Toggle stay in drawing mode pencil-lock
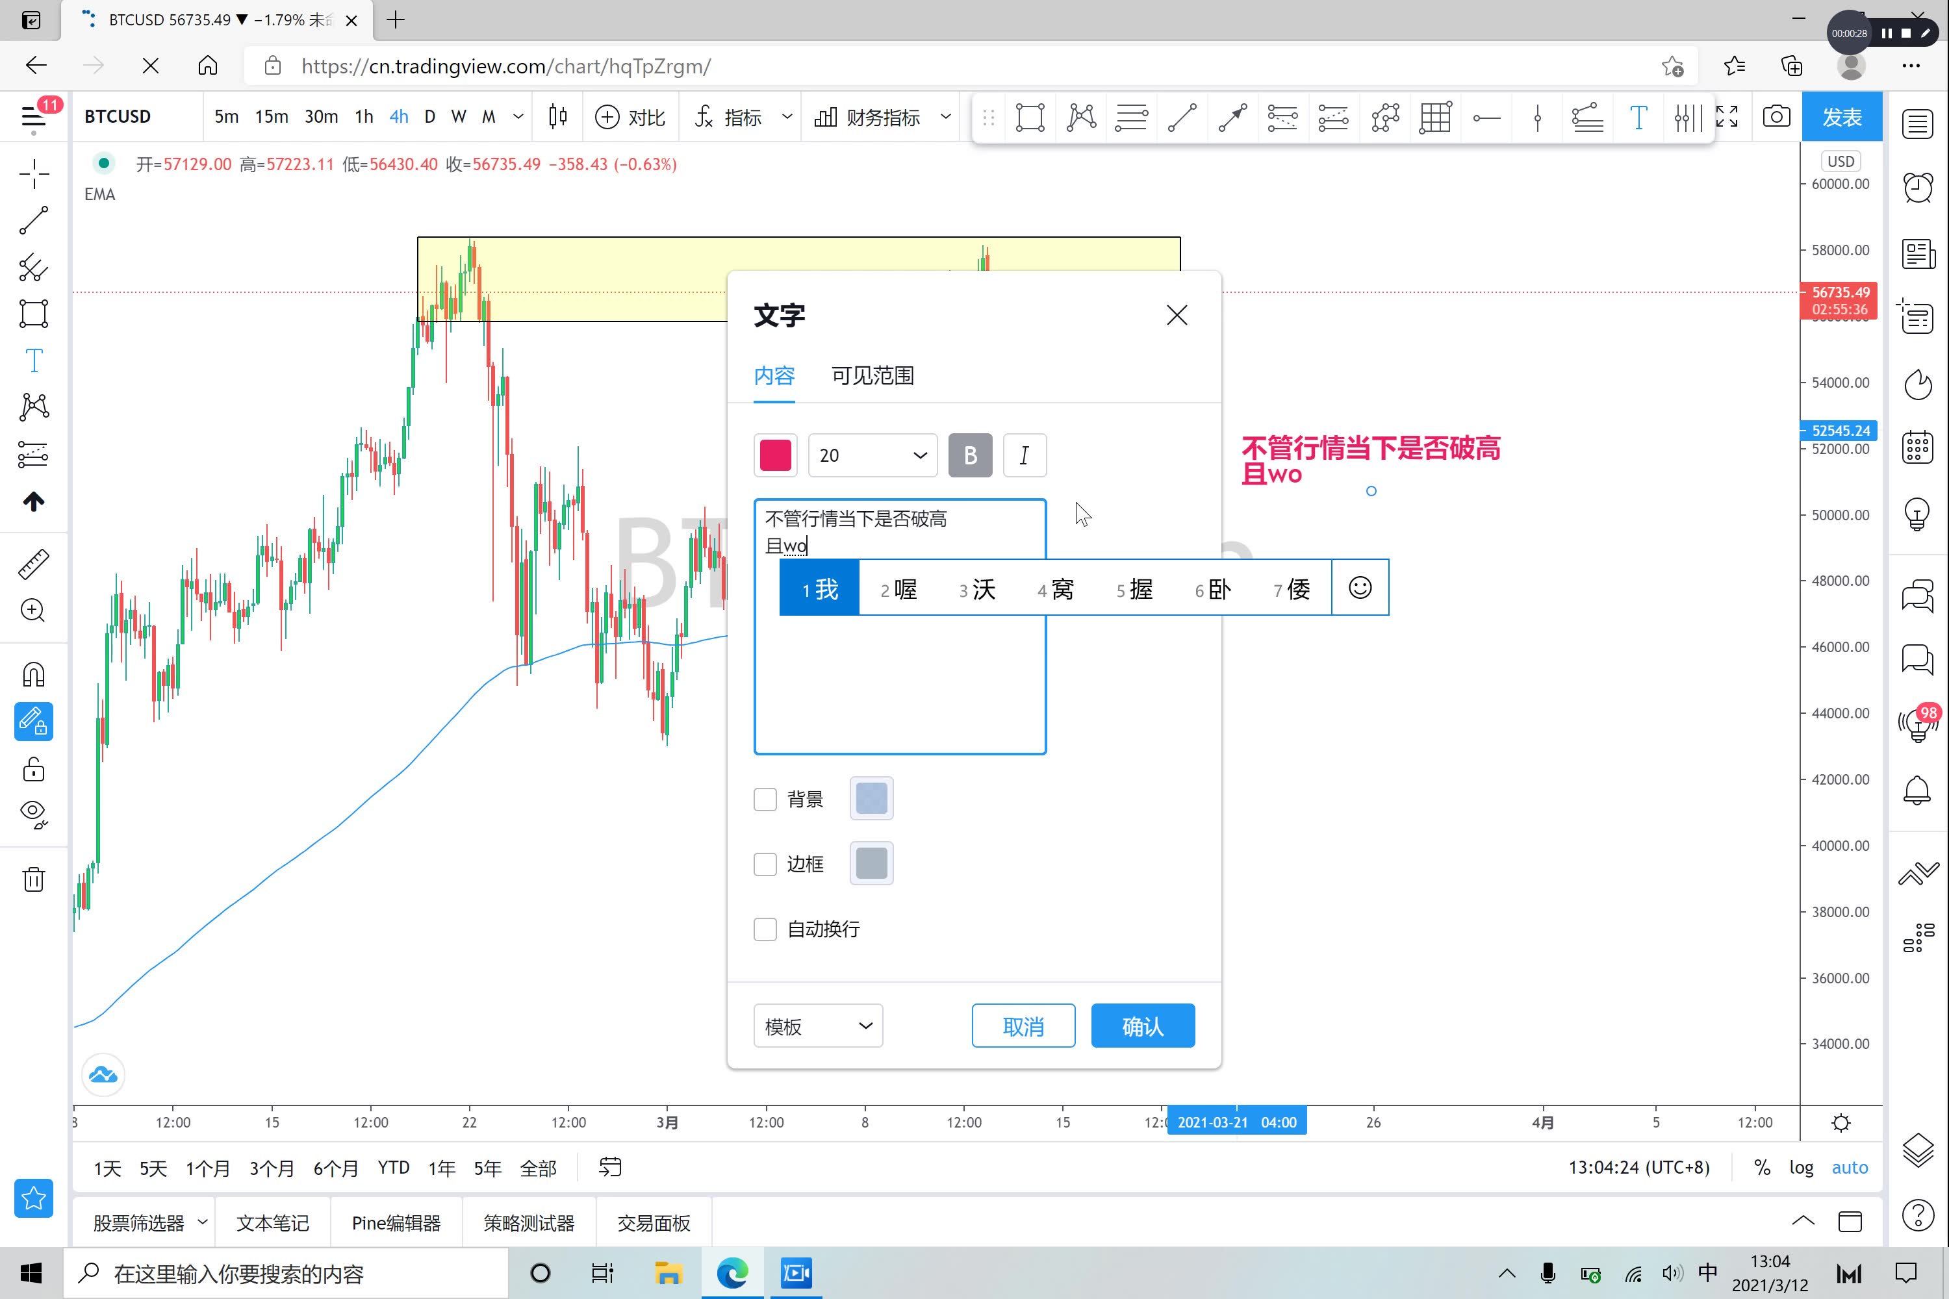This screenshot has width=1949, height=1299. 34,722
